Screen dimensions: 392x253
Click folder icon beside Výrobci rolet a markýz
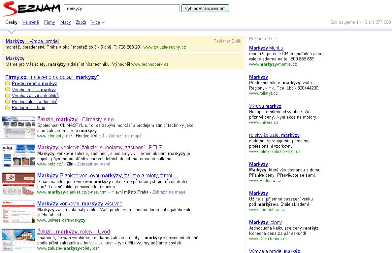(8, 89)
